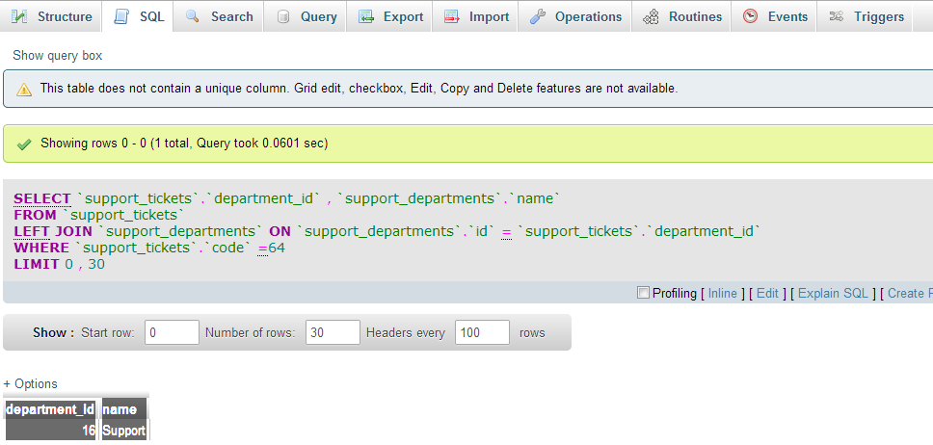Viewport: 933px width, 445px height.
Task: Click the FROM keyword in the query
Action: pos(35,215)
